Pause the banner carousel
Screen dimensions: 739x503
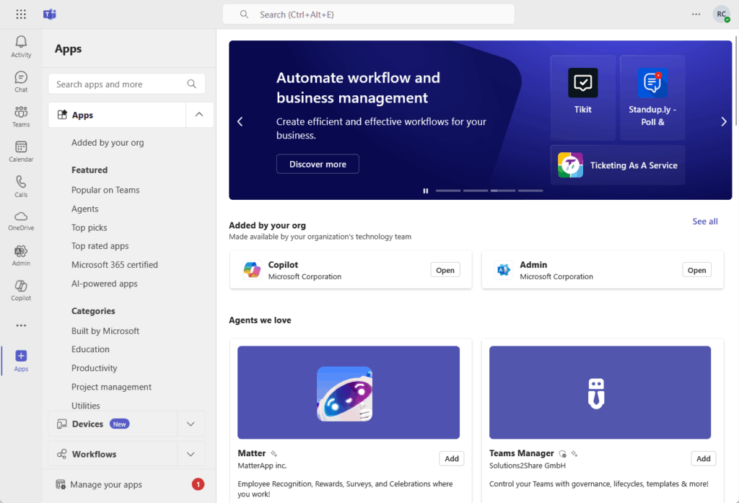click(426, 191)
